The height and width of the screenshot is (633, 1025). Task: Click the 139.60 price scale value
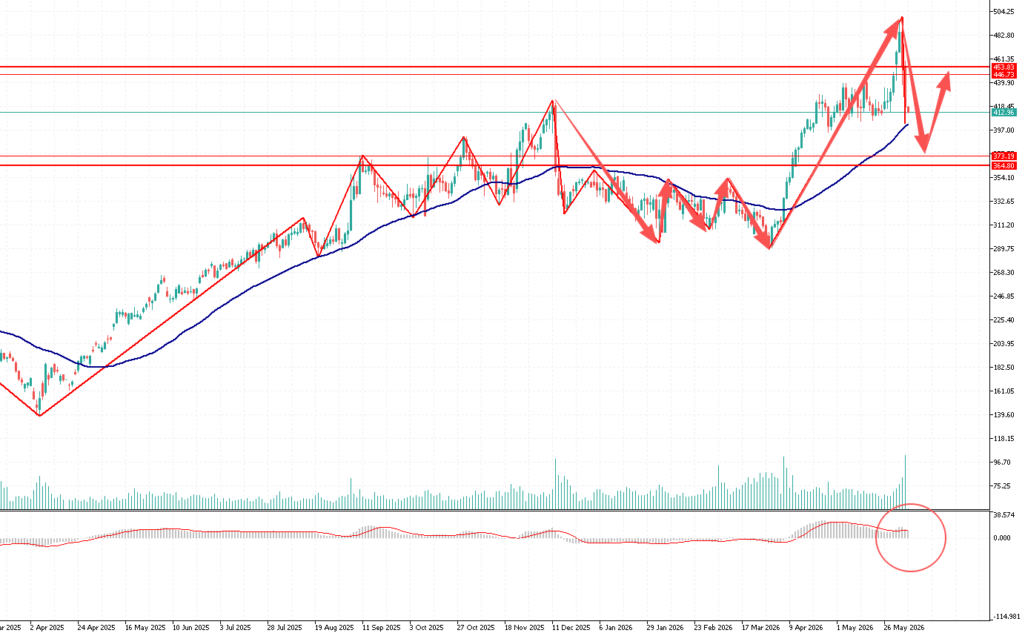click(x=1005, y=415)
